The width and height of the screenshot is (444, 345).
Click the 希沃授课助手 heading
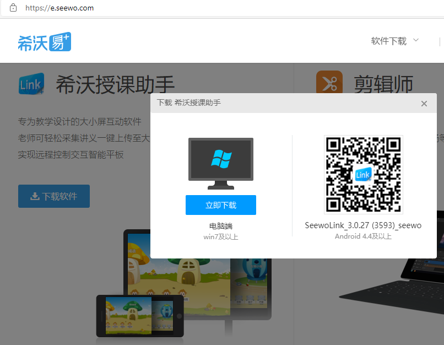[115, 84]
